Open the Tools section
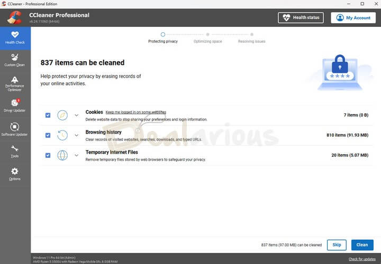 (15, 152)
